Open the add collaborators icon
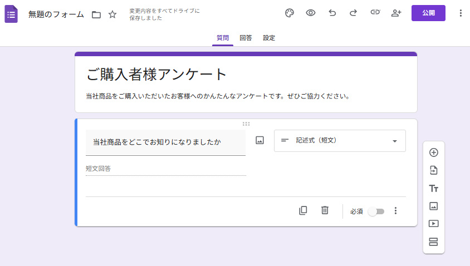This screenshot has width=470, height=266. point(396,13)
